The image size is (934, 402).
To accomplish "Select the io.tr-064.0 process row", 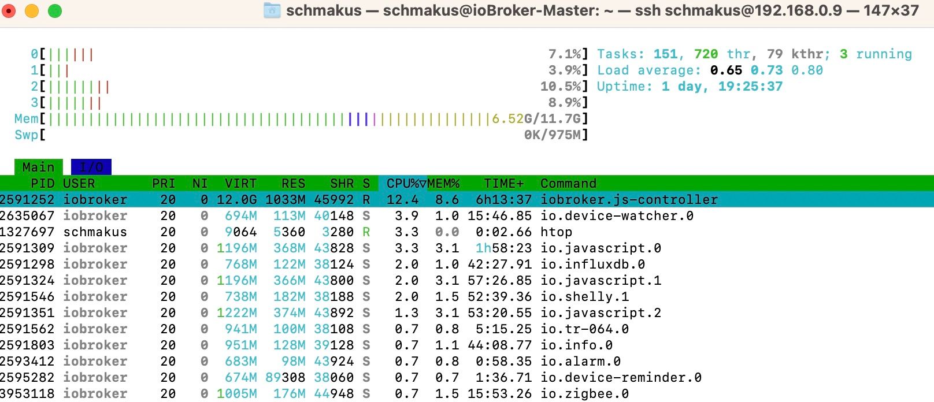I will pyautogui.click(x=467, y=329).
